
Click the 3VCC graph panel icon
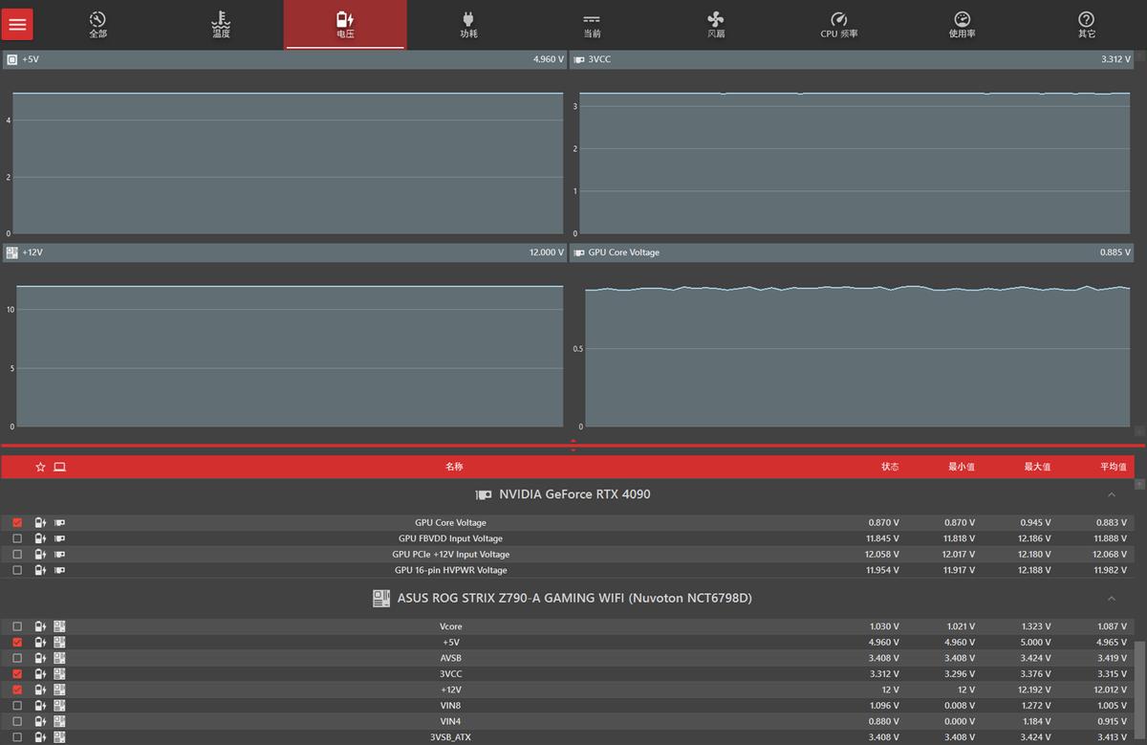(578, 59)
